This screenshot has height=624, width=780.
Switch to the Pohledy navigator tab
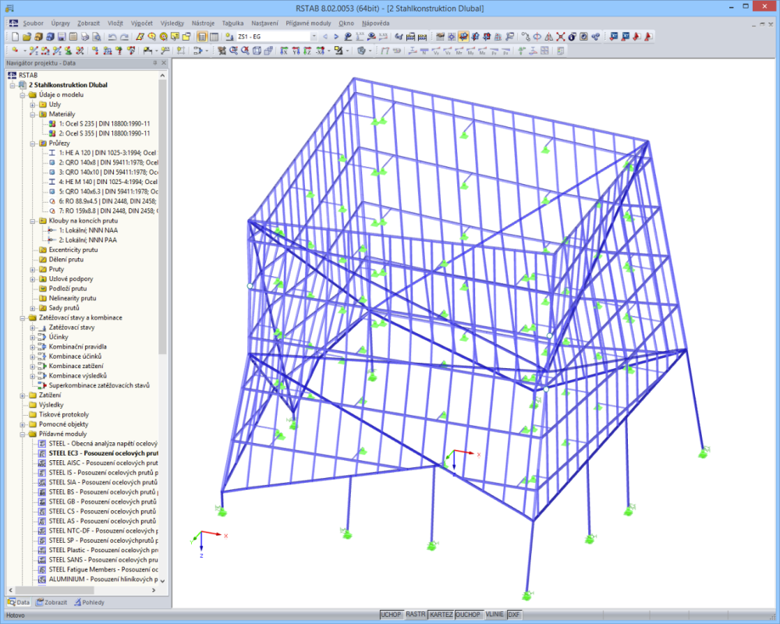pos(89,602)
